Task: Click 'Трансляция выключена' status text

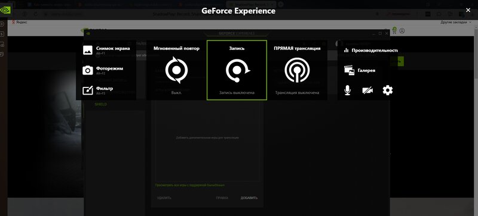Action: [x=297, y=92]
